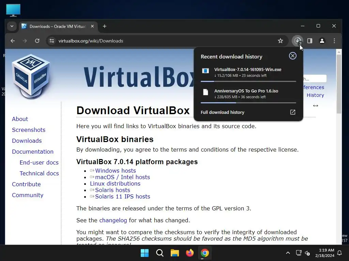This screenshot has height=261, width=349.
Task: Open site information icon in address bar
Action: (x=52, y=41)
